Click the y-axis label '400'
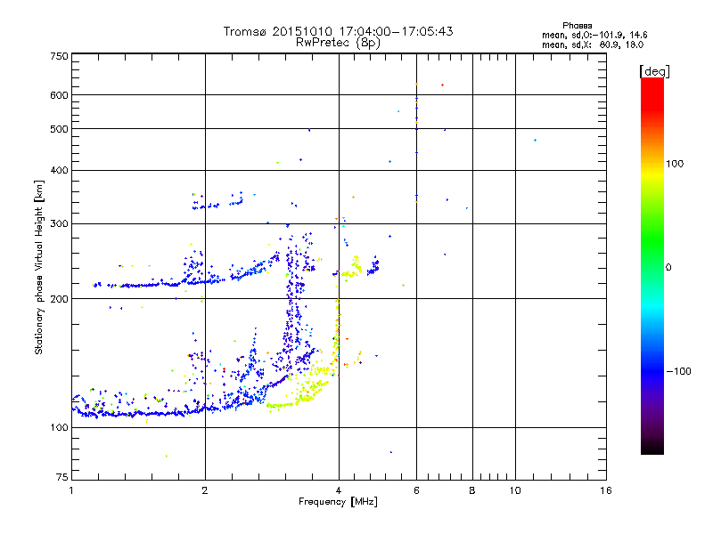 pos(59,170)
